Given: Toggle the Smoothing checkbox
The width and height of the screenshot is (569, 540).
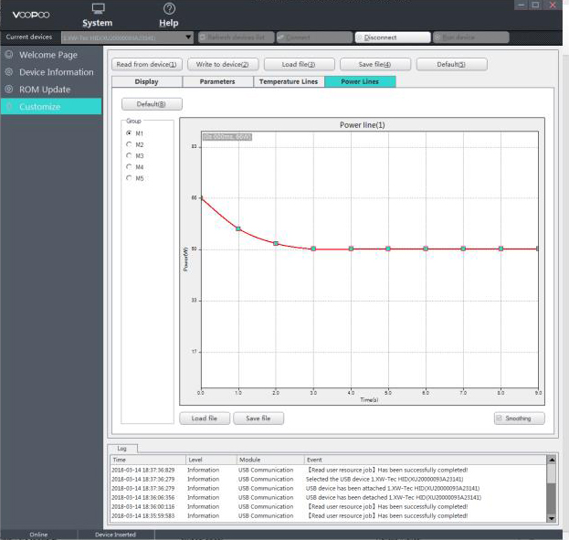Looking at the screenshot, I should (x=500, y=418).
